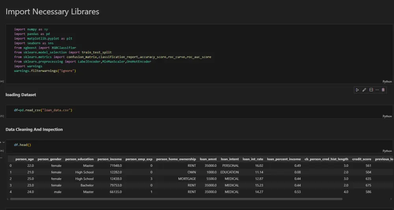This screenshot has height=210, width=394.
Task: Open the language picker on the read_csv cell
Action: [387, 116]
